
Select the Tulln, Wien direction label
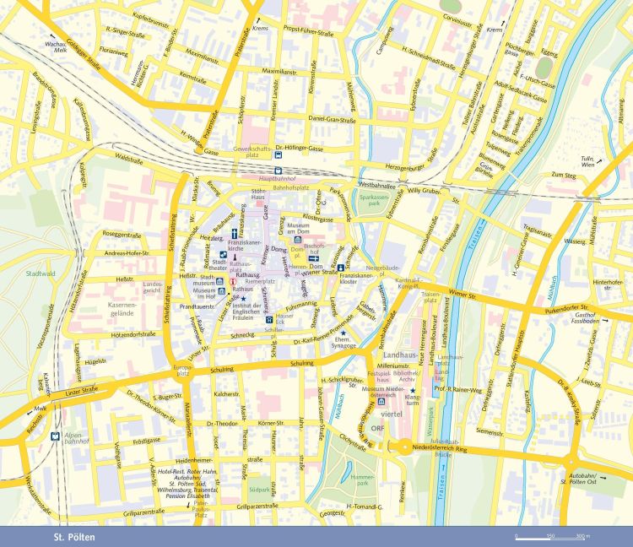[x=587, y=162]
